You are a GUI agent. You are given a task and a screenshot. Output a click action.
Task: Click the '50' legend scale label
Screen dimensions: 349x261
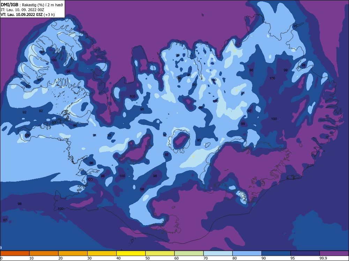click(148, 258)
